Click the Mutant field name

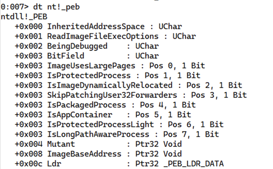[x=61, y=144]
